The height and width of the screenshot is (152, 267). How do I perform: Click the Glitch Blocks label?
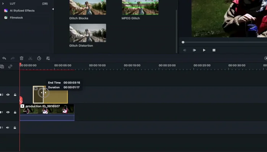click(79, 18)
